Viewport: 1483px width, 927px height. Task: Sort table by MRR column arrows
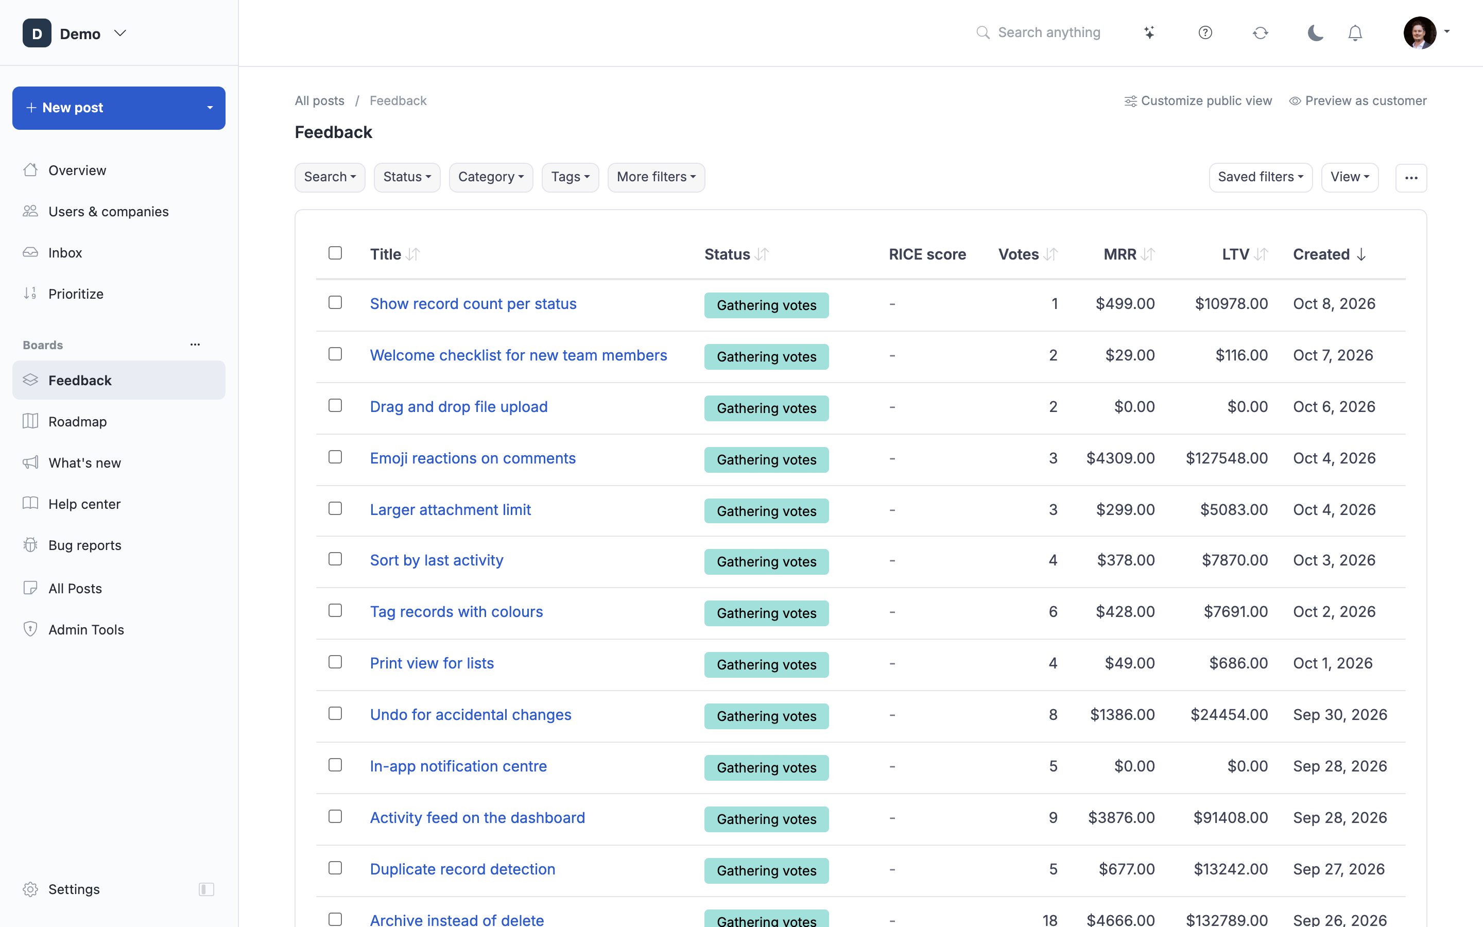[1148, 254]
